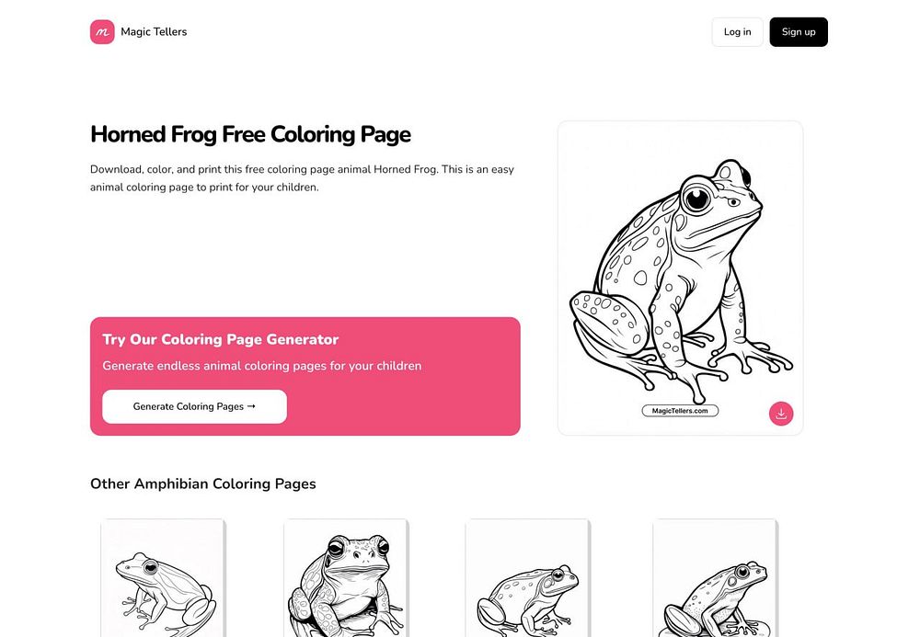Click the MagicTellers.com watermark label
Image resolution: width=920 pixels, height=637 pixels.
(680, 411)
